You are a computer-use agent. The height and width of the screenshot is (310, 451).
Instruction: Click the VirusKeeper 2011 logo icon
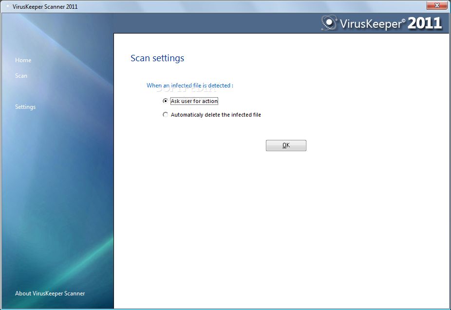pos(329,23)
